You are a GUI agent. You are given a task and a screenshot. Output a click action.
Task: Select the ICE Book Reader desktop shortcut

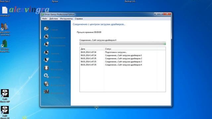click(5, 46)
